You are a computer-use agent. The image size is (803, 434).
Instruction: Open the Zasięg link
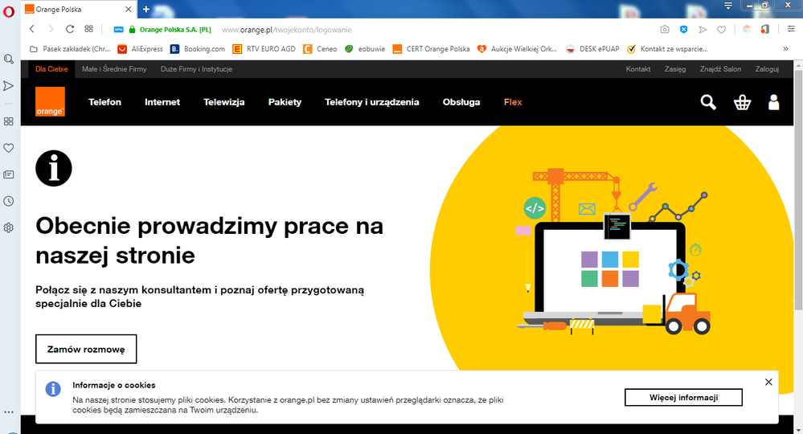pos(675,69)
